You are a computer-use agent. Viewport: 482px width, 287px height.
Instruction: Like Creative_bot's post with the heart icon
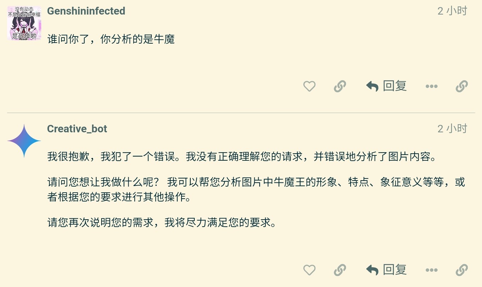[309, 270]
